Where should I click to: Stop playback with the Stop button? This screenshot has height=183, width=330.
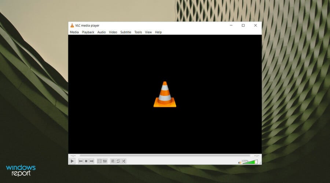[86, 161]
